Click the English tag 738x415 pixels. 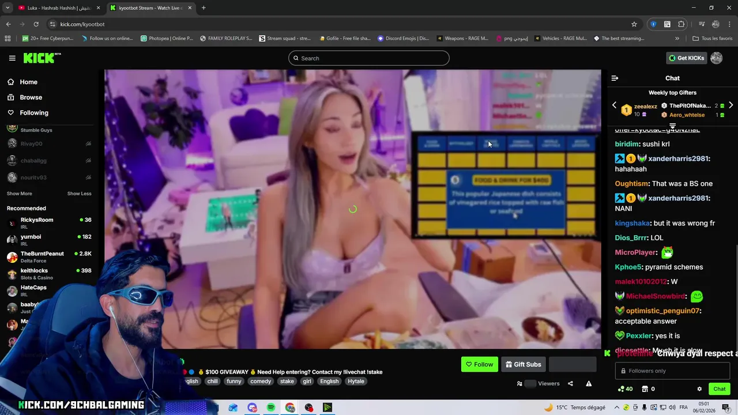pyautogui.click(x=329, y=381)
